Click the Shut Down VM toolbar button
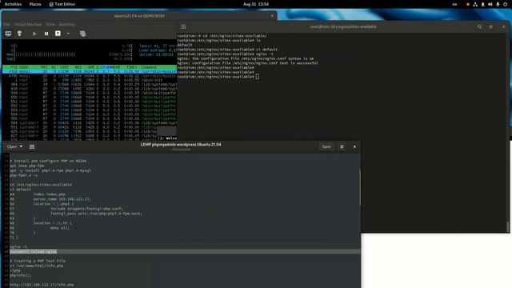This screenshot has height=288, width=512. tap(58, 34)
